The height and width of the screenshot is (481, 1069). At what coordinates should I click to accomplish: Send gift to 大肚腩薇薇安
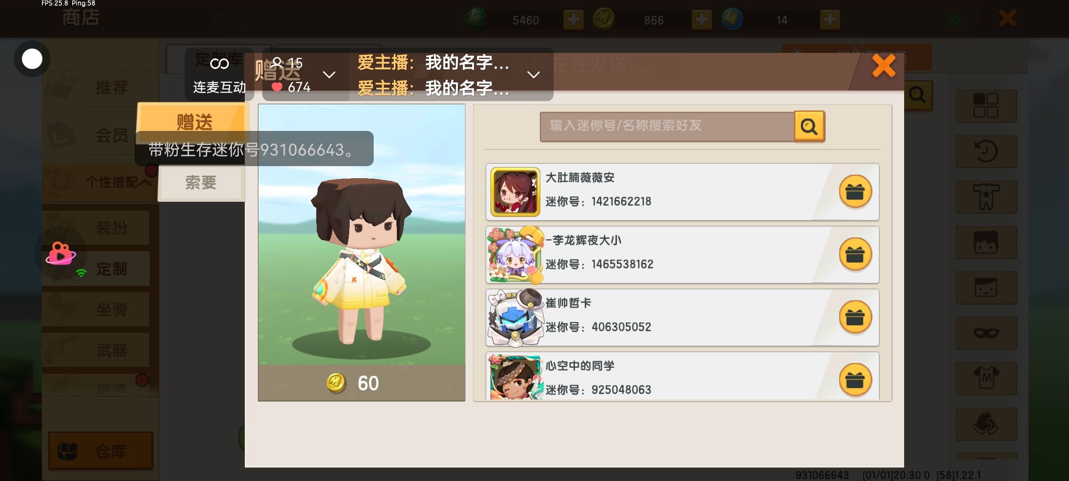point(855,192)
